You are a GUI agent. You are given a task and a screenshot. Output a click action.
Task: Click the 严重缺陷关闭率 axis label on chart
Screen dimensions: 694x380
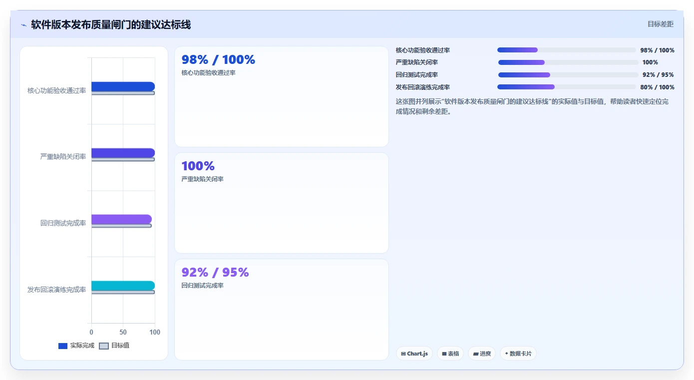coord(63,157)
